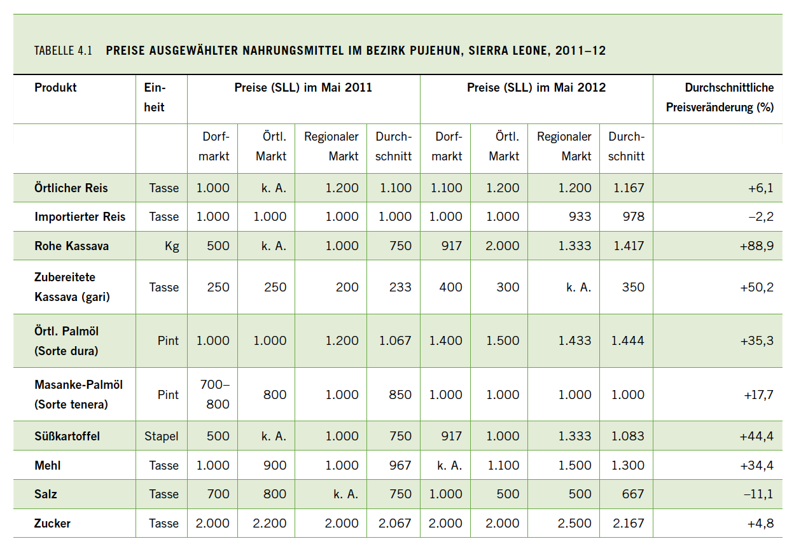
Task: Select the "978" average for Importierter Reis
Action: pos(633,217)
